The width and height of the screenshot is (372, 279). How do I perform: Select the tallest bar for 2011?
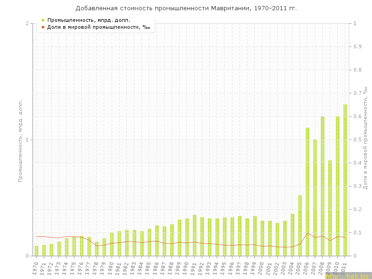[x=345, y=180]
